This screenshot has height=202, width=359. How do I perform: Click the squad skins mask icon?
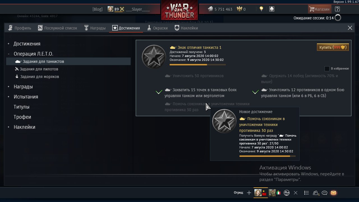287,193
